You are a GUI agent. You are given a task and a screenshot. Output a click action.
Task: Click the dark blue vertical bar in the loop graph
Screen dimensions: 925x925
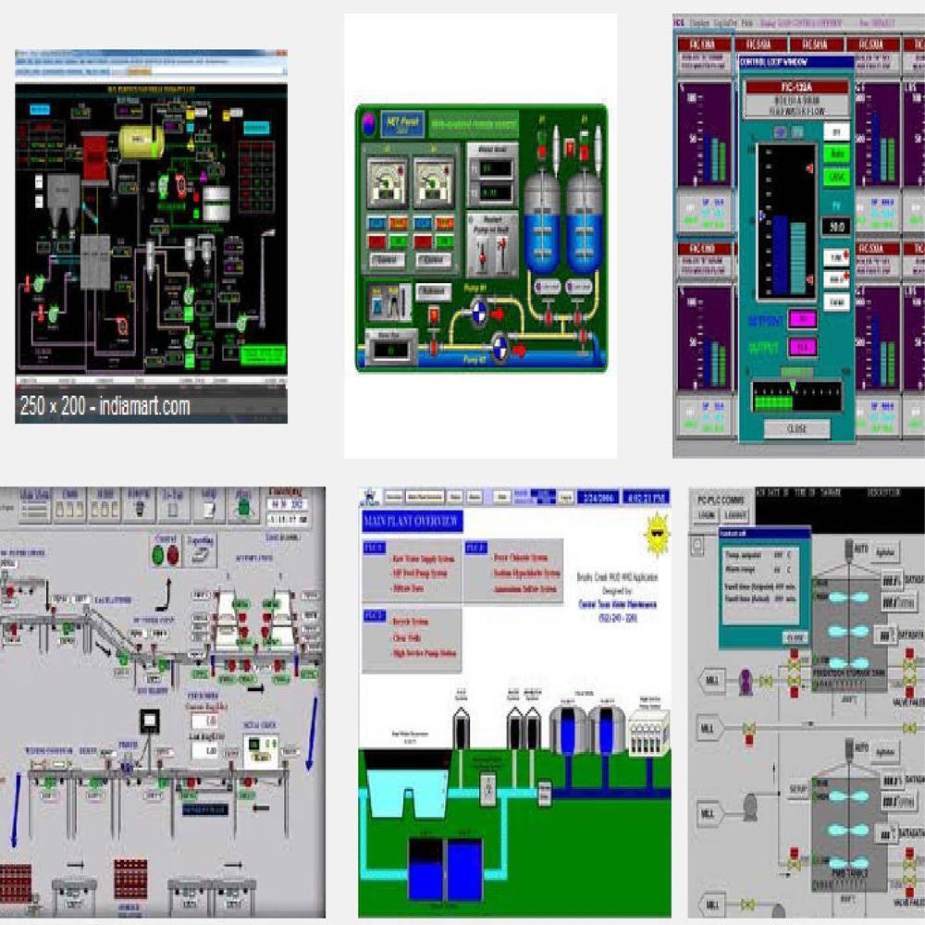(780, 254)
